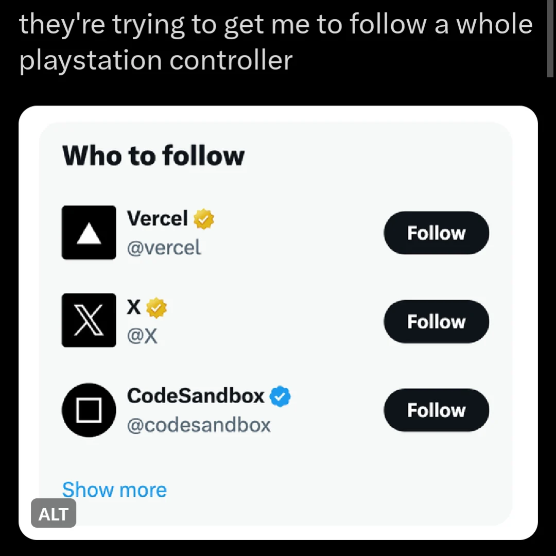Open the Vercel display name
This screenshot has height=556, width=556.
(x=158, y=219)
